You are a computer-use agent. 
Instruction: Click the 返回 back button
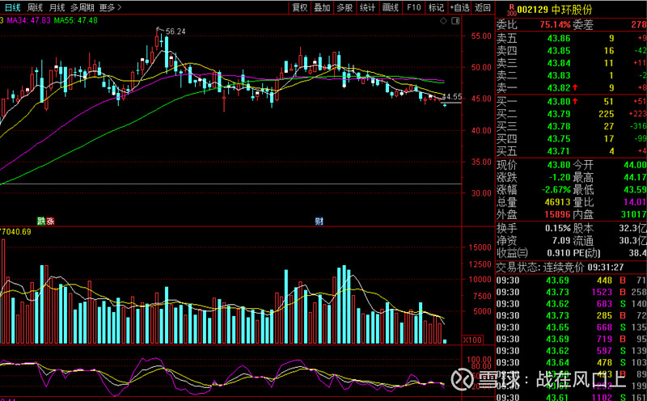click(x=483, y=7)
